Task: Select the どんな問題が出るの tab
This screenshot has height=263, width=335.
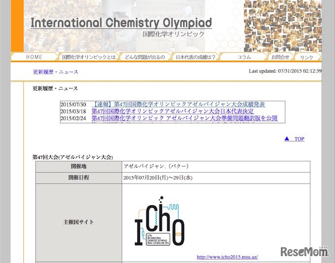Action: pos(145,57)
